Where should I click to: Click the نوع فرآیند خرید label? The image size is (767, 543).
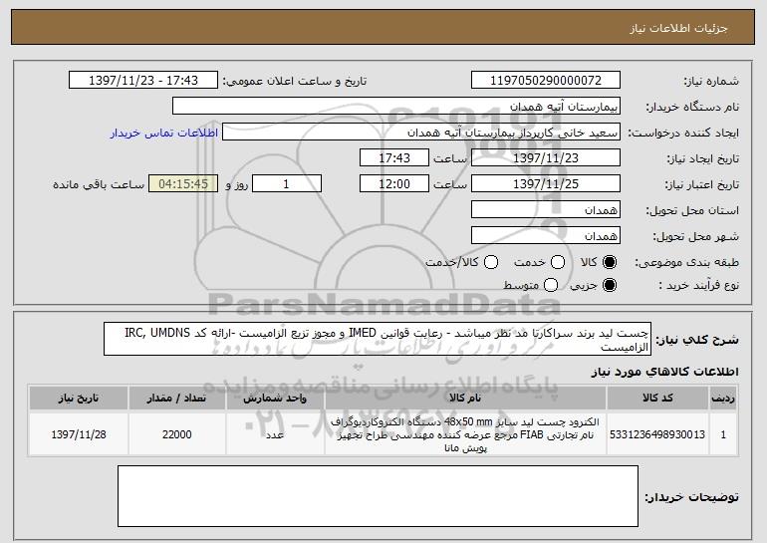[699, 285]
